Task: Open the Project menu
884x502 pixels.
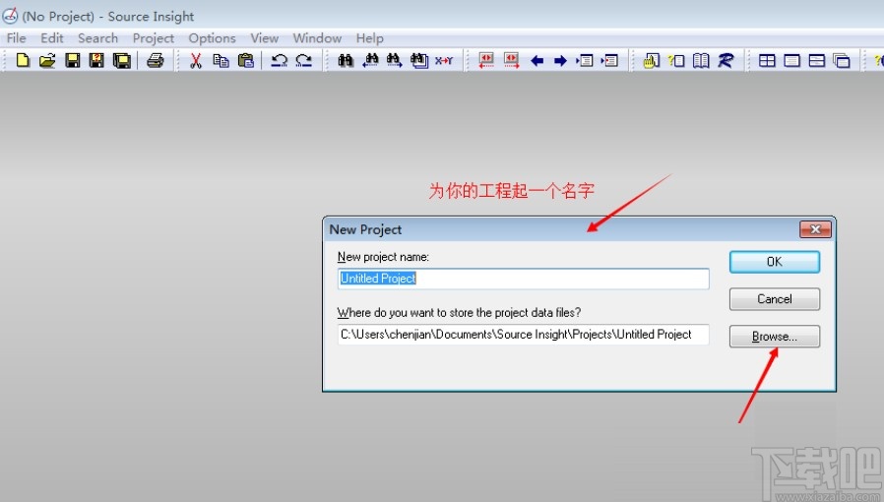Action: pos(154,37)
